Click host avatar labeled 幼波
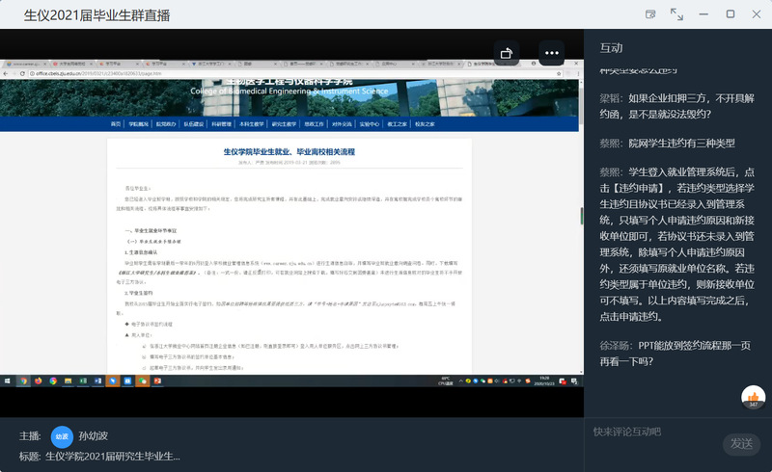The height and width of the screenshot is (472, 772). point(62,435)
